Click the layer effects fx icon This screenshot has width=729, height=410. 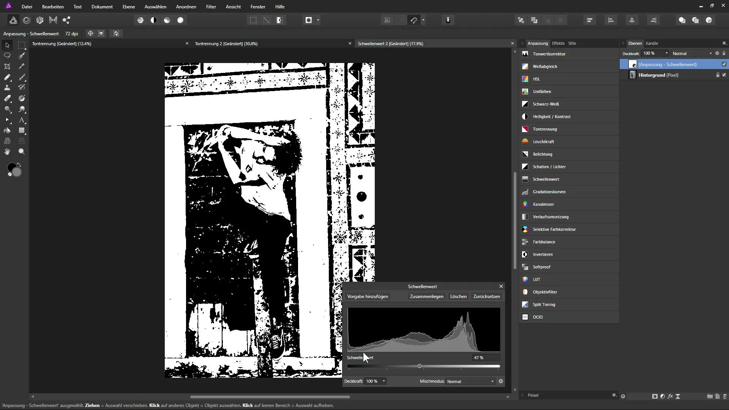click(670, 396)
